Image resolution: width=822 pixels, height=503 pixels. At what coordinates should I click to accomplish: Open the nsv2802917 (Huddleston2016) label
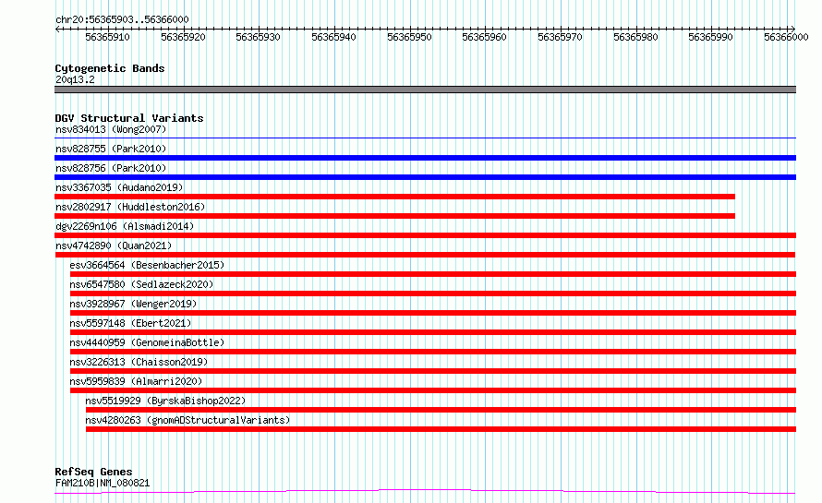(130, 207)
